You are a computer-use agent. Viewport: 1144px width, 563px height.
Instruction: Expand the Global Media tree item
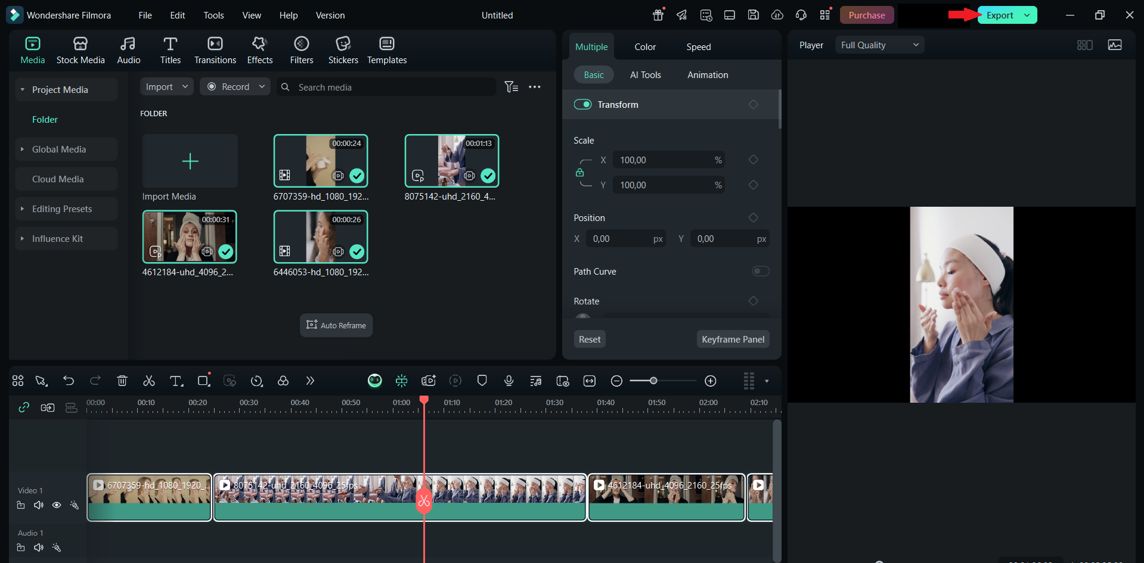(23, 150)
